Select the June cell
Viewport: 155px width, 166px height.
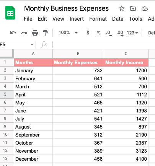(x=33, y=111)
